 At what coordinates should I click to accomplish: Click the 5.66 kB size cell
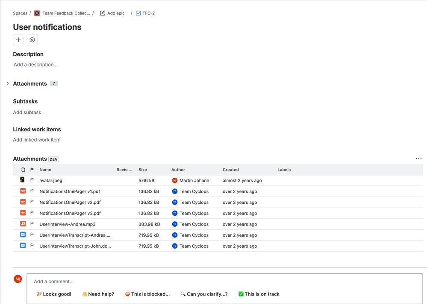tap(146, 180)
